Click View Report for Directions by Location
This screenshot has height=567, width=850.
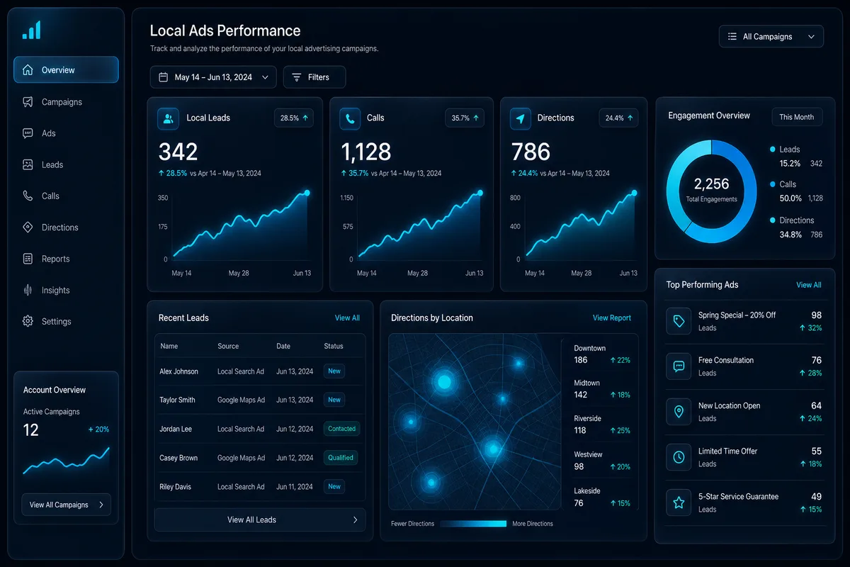[x=612, y=318]
